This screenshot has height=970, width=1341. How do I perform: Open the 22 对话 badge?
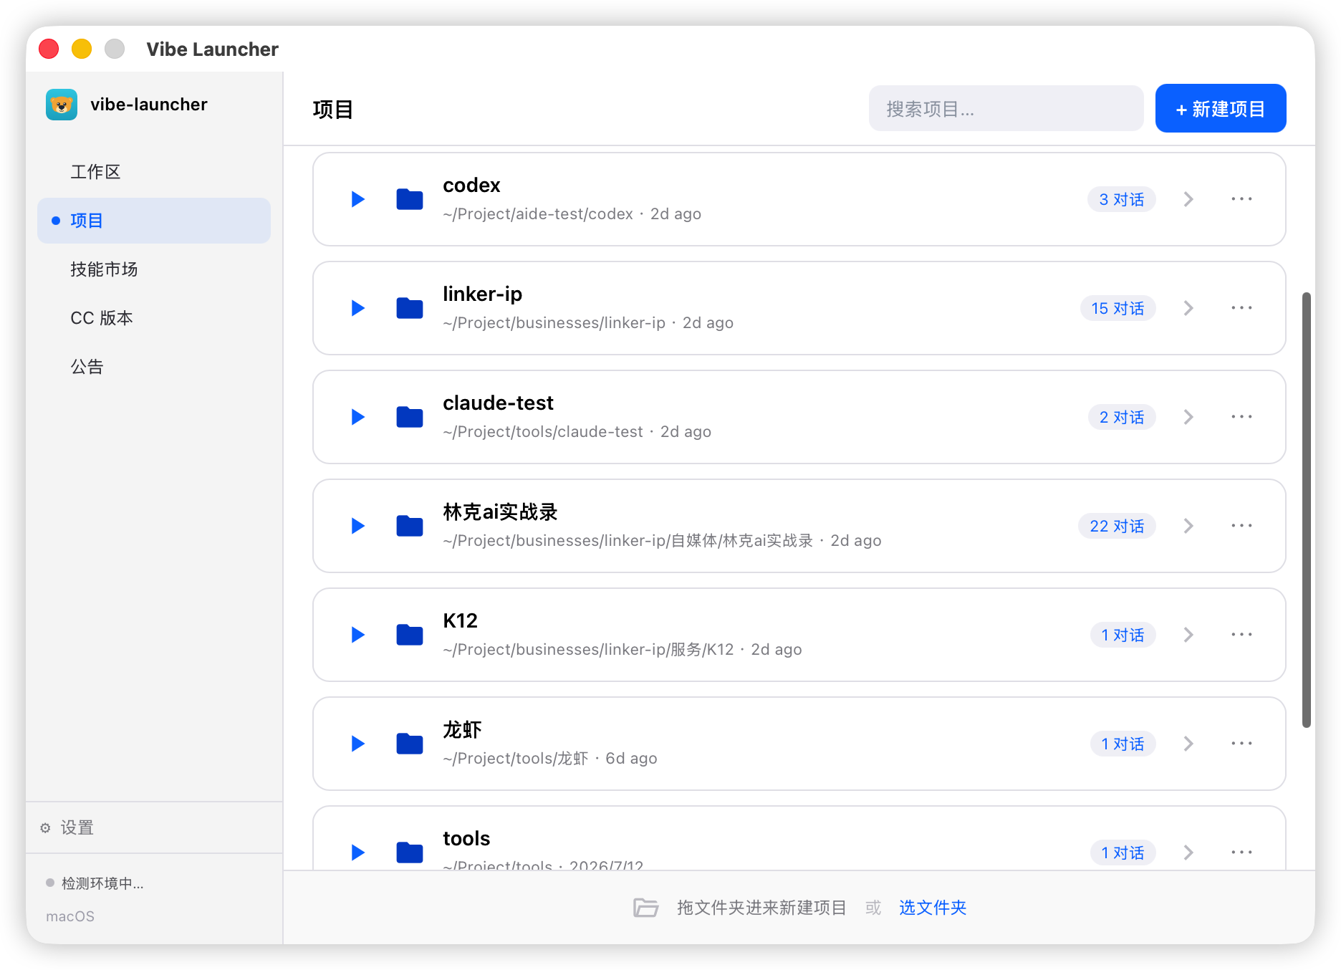1117,526
